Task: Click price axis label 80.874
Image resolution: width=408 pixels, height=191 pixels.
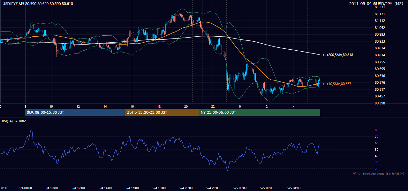Action: pyautogui.click(x=380, y=48)
